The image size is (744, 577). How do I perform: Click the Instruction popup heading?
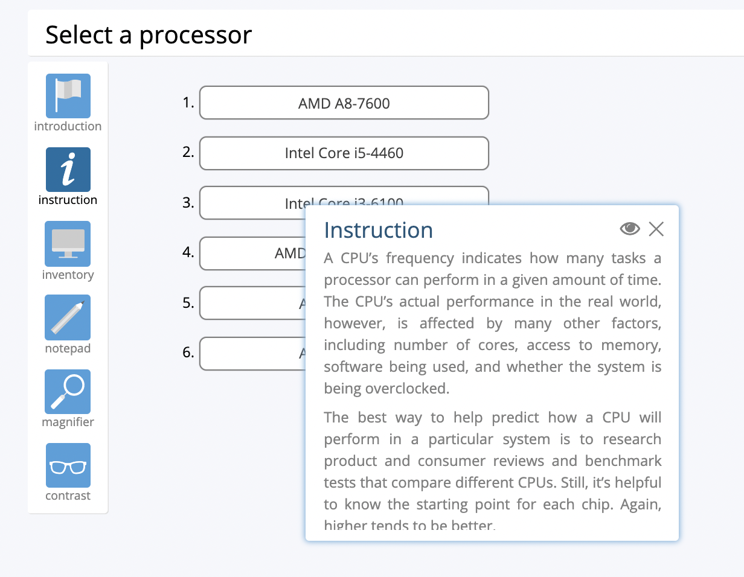pyautogui.click(x=378, y=230)
